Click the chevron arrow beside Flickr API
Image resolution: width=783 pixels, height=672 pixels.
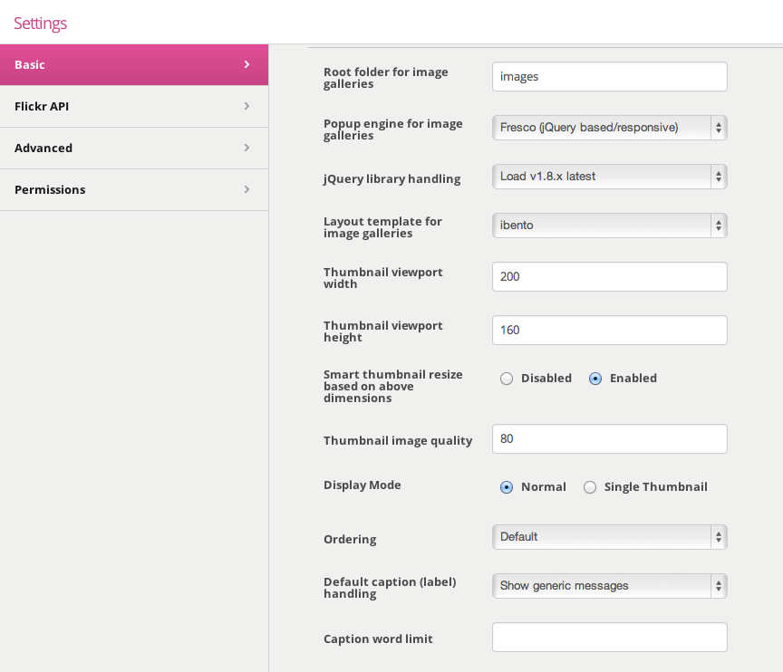[x=246, y=106]
